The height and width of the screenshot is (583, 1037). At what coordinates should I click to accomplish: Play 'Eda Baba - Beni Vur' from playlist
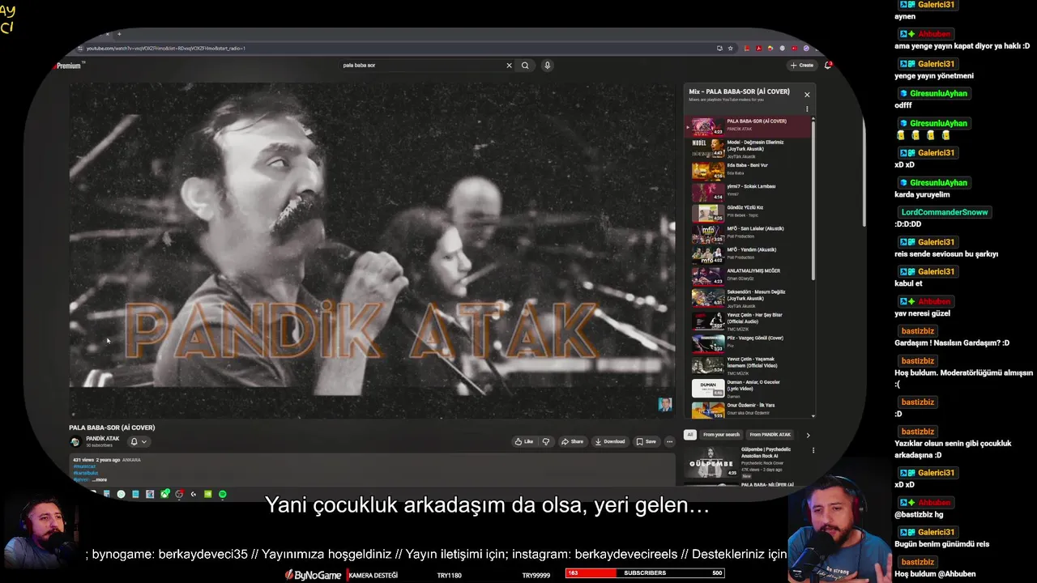pyautogui.click(x=749, y=169)
